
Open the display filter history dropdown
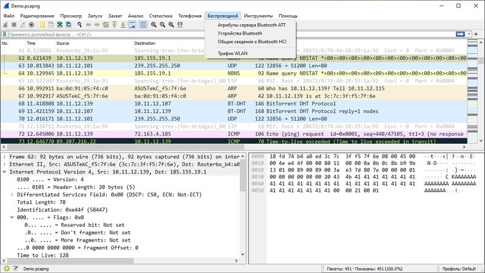pyautogui.click(x=469, y=34)
